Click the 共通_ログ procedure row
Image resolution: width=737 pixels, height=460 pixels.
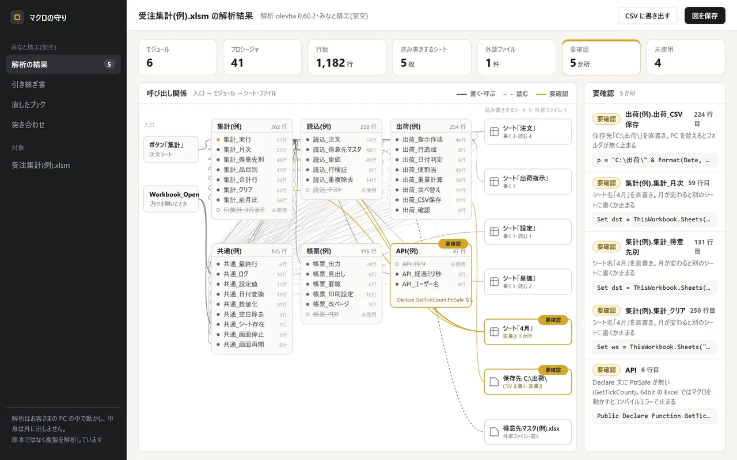pyautogui.click(x=252, y=274)
